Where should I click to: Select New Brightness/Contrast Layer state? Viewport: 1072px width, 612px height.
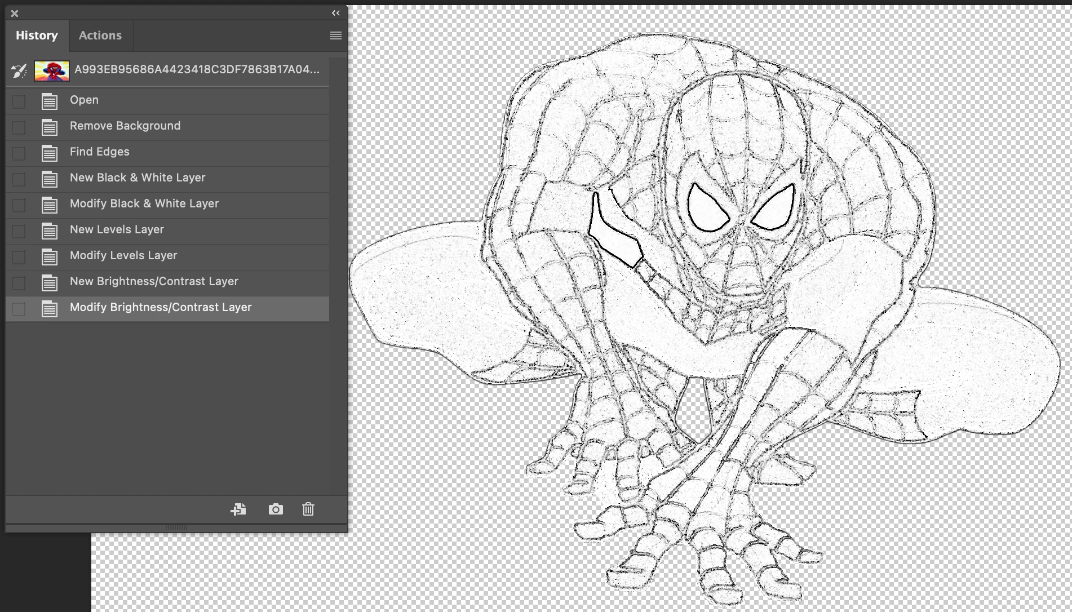pos(167,283)
